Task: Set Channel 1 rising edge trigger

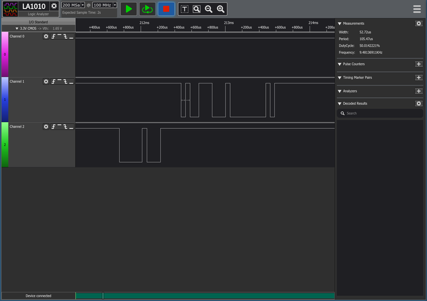Action: pyautogui.click(x=54, y=82)
